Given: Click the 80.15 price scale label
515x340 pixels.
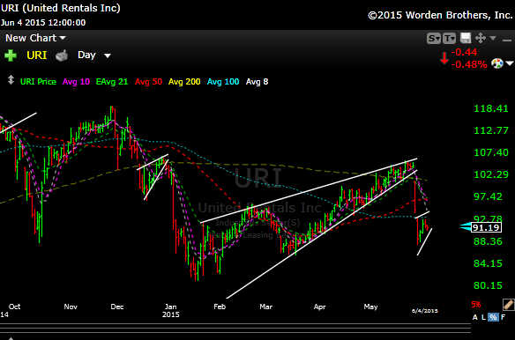Looking at the screenshot, I should 488,285.
